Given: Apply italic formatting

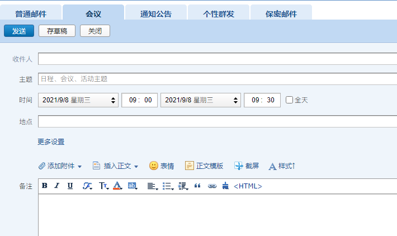Looking at the screenshot, I should click(x=56, y=186).
